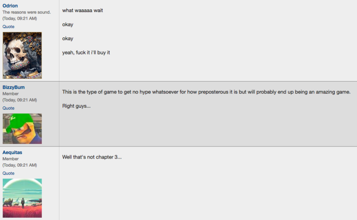Image resolution: width=357 pixels, height=220 pixels.
Task: Open BizzyBum's user profile link
Action: click(13, 87)
